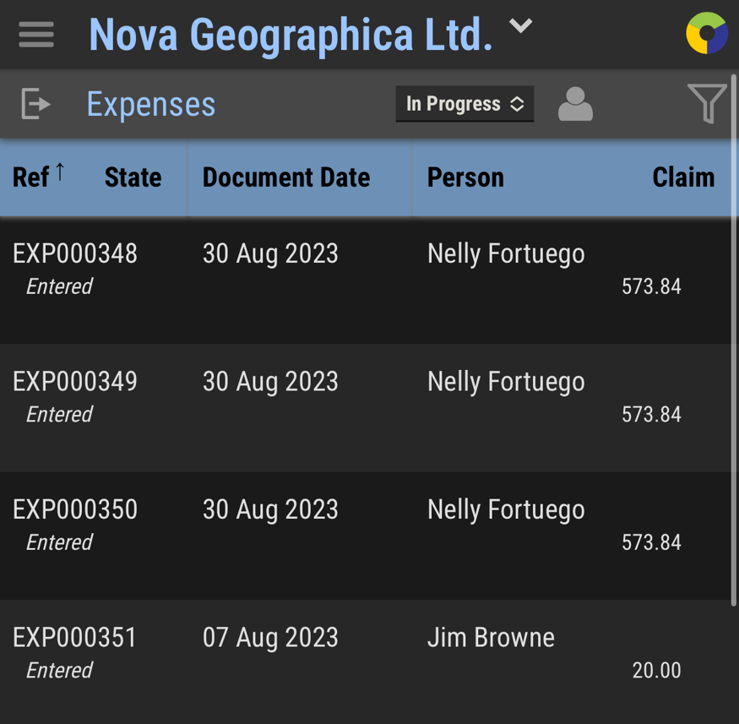The image size is (739, 724).
Task: Open the hamburger navigation menu
Action: [x=36, y=35]
